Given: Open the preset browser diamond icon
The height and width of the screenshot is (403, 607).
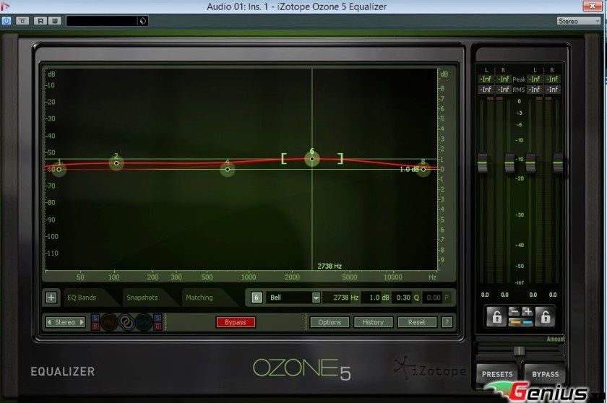Looking at the screenshot, I should (x=143, y=21).
